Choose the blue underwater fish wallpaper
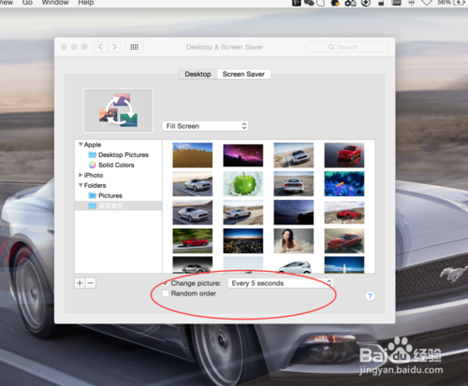The width and height of the screenshot is (468, 386). coord(344,184)
